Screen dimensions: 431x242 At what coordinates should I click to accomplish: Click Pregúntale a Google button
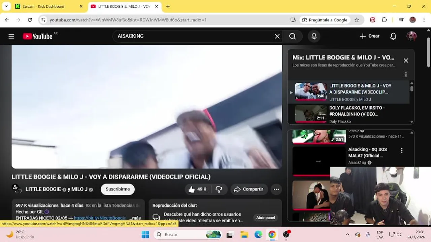pos(325,20)
